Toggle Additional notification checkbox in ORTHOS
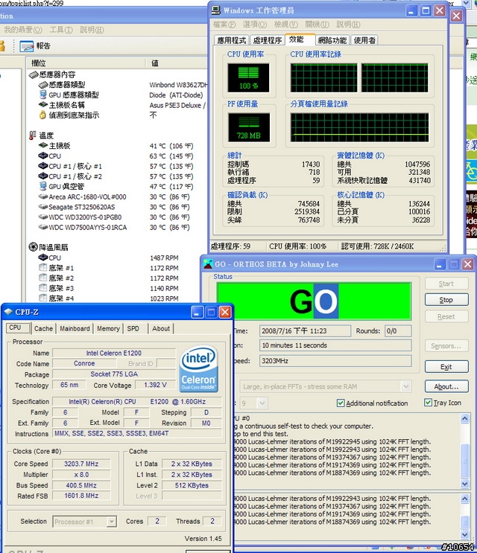Screen dimensions: 477x553 (341, 403)
